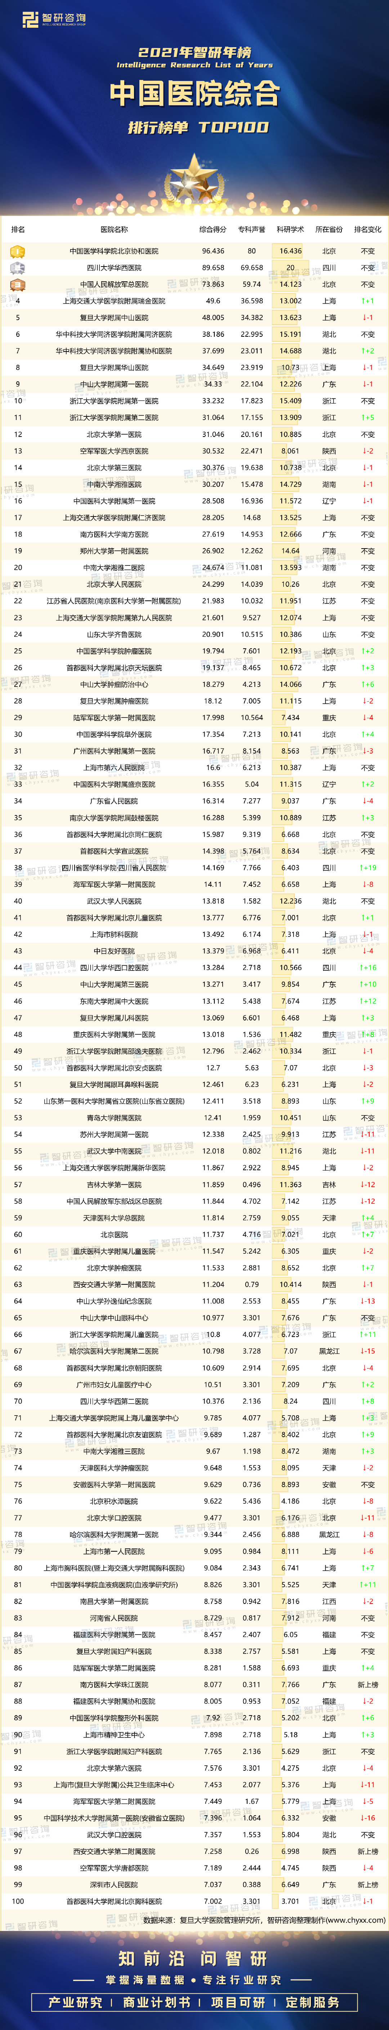Click hospital name 吉林大学第一医院
Screen dimensions: 389x2030
pyautogui.click(x=114, y=1184)
